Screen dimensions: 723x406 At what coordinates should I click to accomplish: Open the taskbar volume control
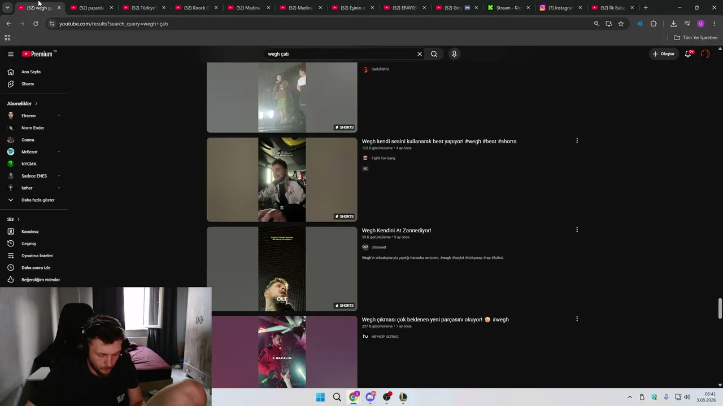click(x=687, y=397)
